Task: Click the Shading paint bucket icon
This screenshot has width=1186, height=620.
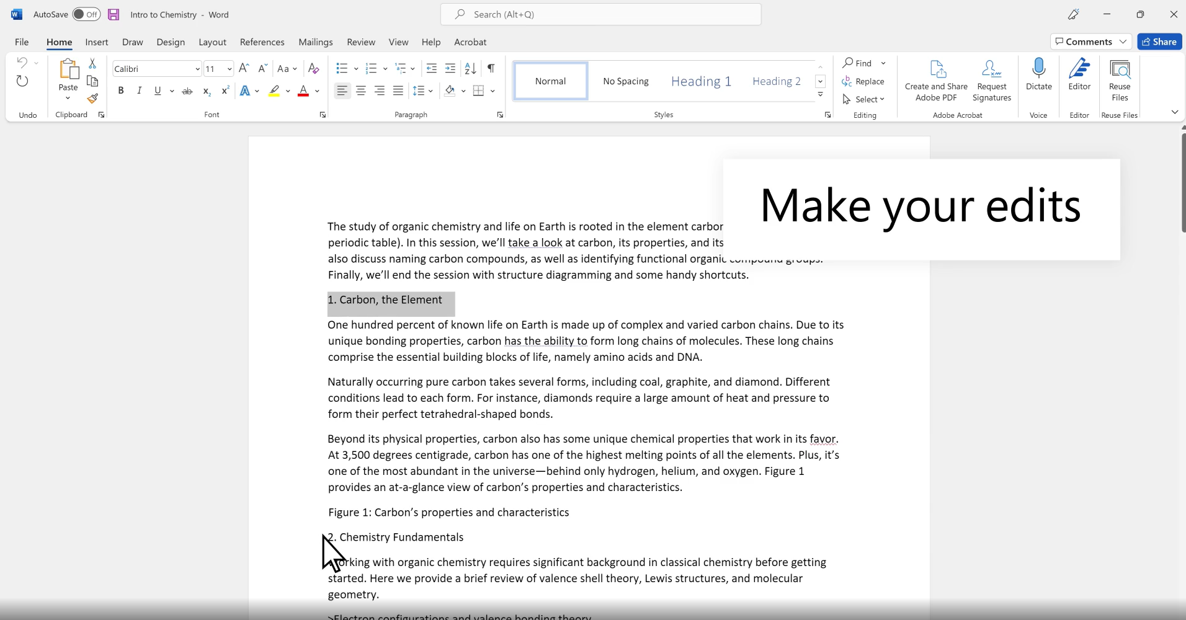Action: (450, 91)
